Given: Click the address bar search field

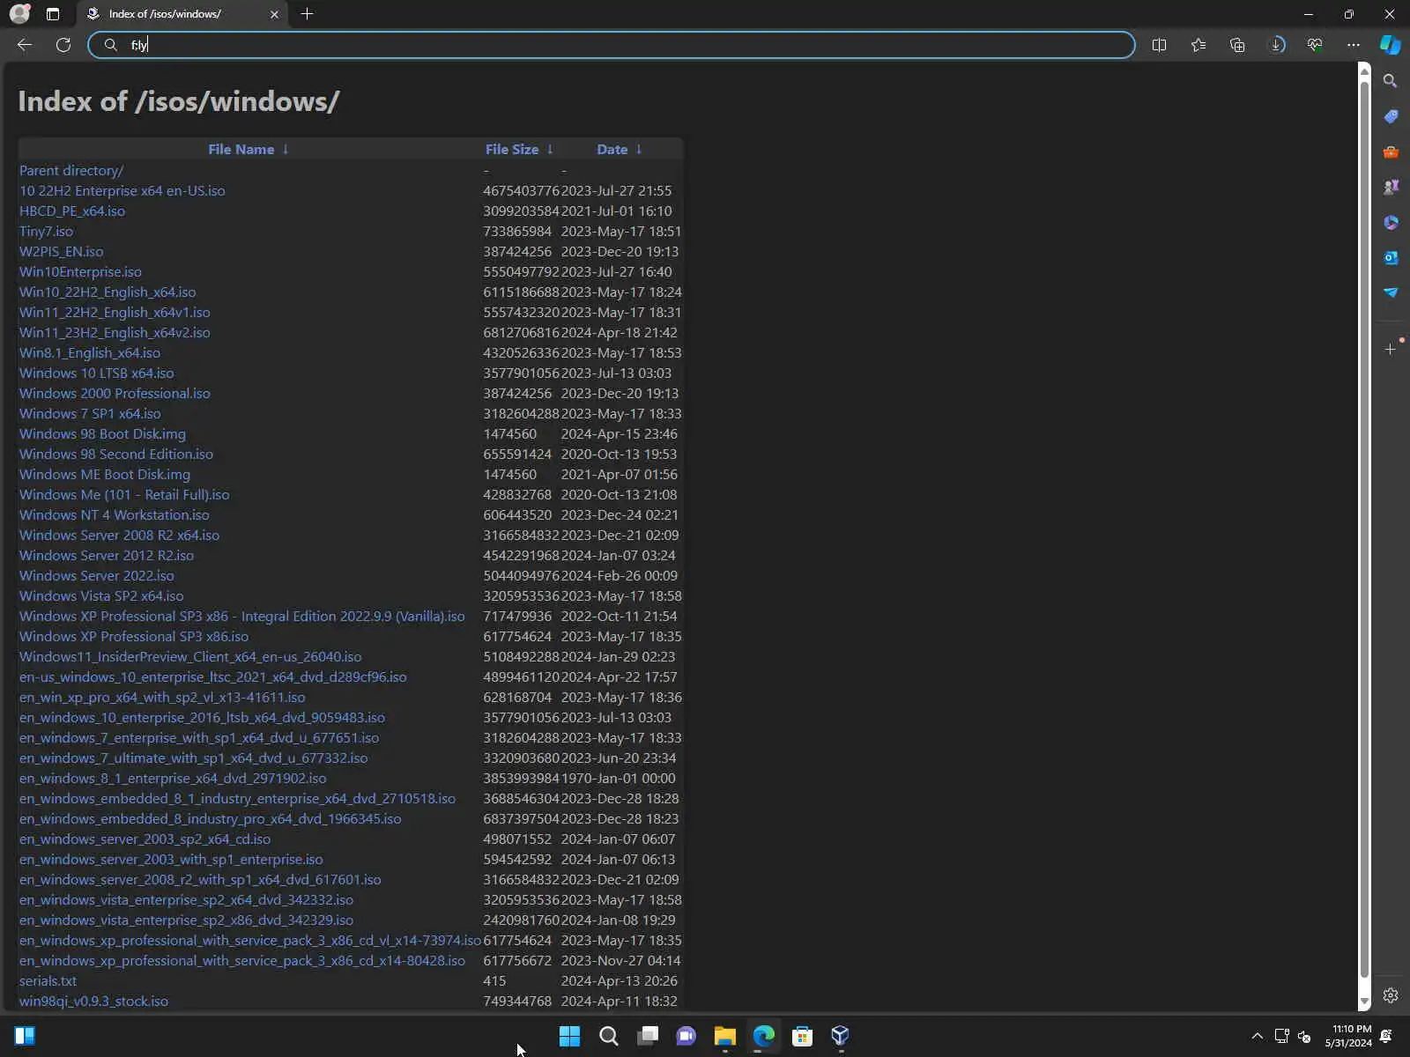Looking at the screenshot, I should [612, 45].
